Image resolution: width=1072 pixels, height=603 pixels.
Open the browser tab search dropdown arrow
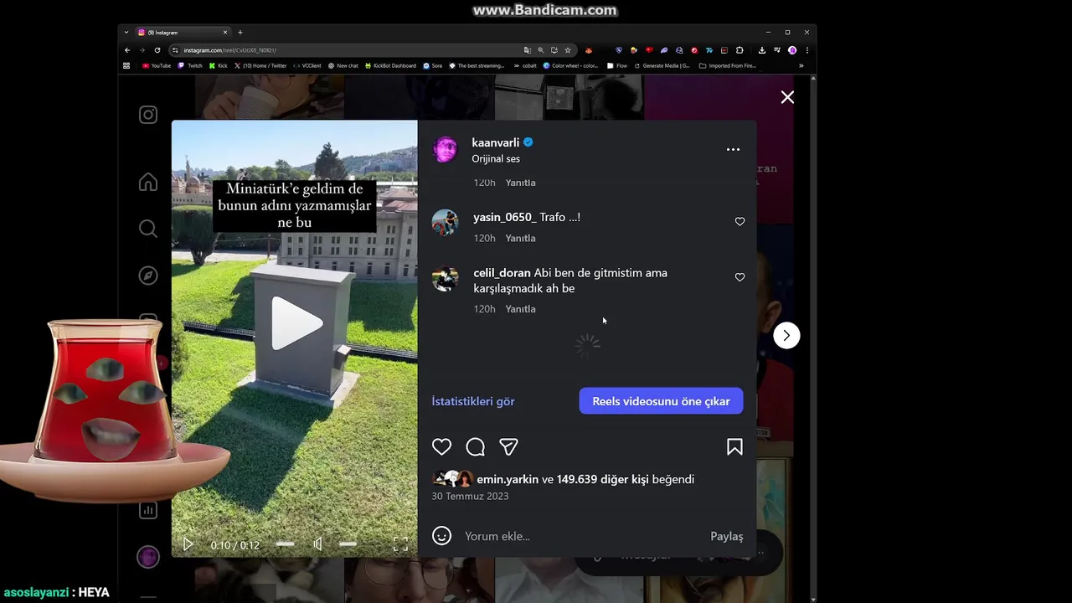126,32
